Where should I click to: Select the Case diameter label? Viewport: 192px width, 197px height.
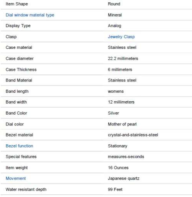[20, 58]
